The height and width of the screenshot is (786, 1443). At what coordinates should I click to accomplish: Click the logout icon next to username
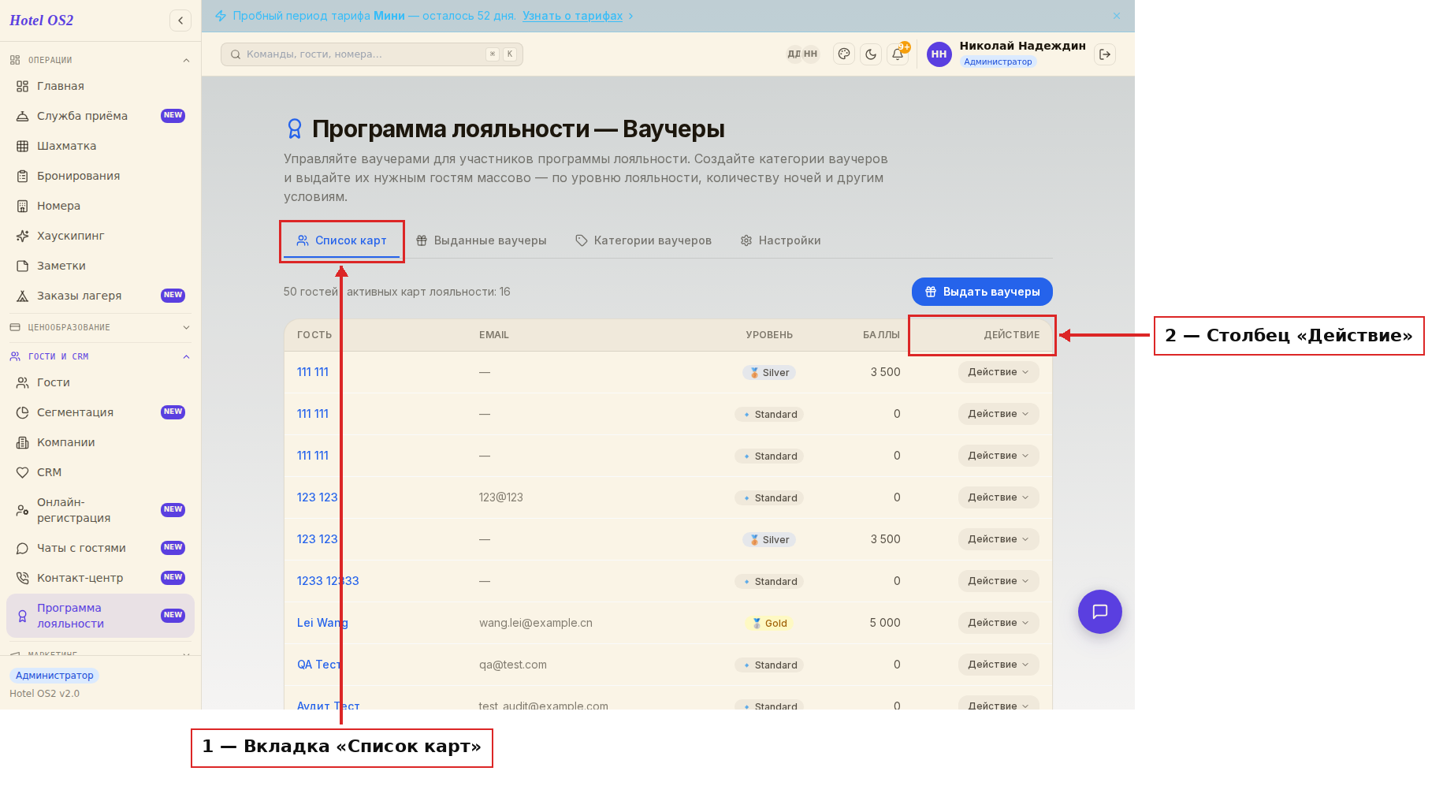pos(1105,54)
